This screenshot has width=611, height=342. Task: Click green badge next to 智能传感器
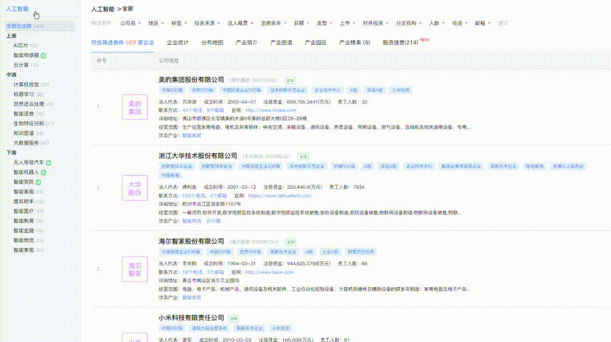point(44,55)
